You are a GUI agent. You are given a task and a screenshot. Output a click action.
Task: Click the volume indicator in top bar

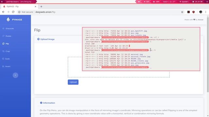tap(147, 2)
